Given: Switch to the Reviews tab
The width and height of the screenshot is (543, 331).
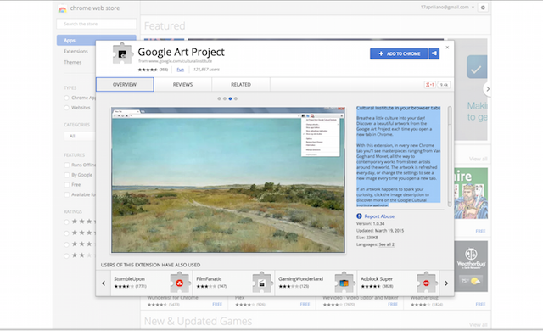Looking at the screenshot, I should [182, 85].
